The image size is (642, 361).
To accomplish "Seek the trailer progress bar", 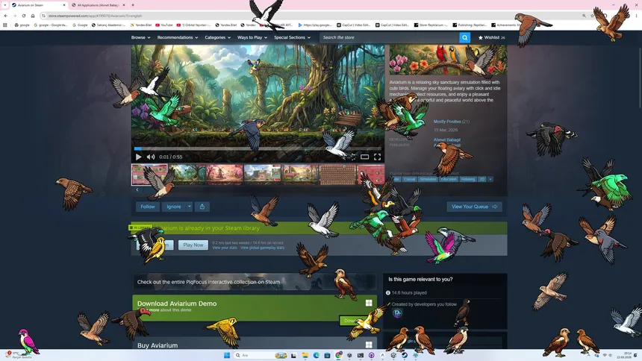I will tap(258, 148).
